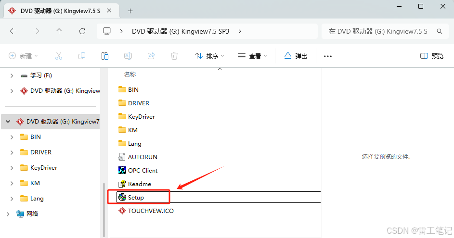Open the See more ellipsis menu

[328, 56]
